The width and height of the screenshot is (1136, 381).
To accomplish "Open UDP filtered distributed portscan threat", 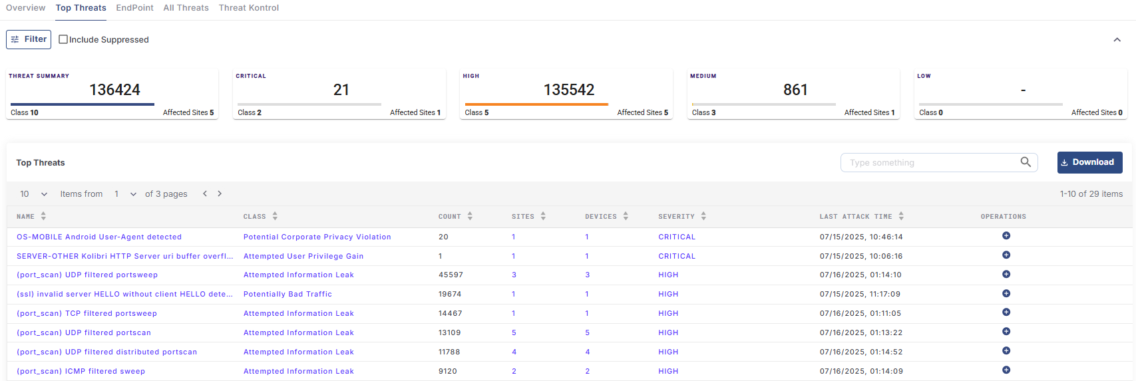I will coord(106,352).
